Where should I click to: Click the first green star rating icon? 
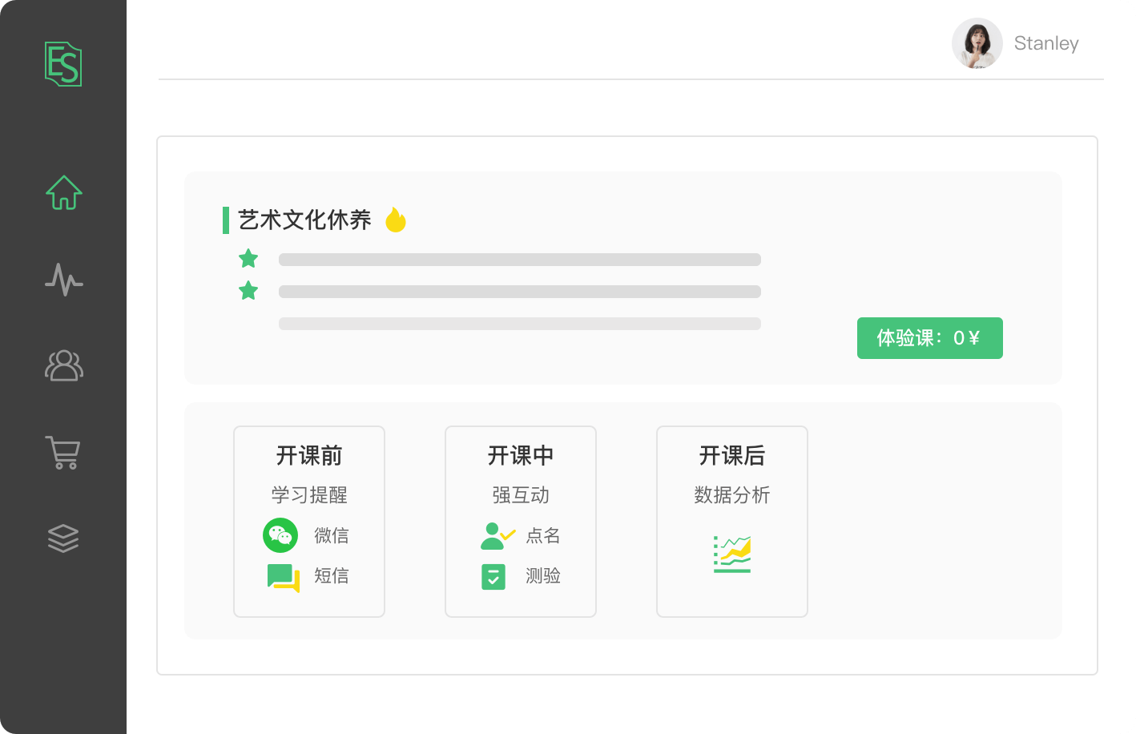[248, 258]
